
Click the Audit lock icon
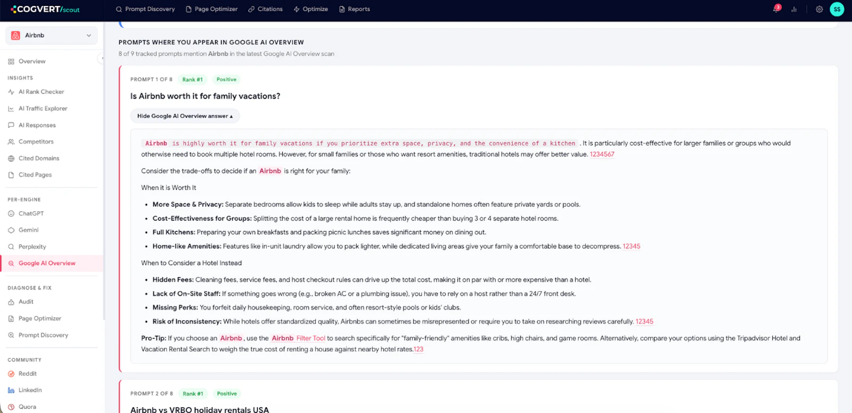[11, 302]
